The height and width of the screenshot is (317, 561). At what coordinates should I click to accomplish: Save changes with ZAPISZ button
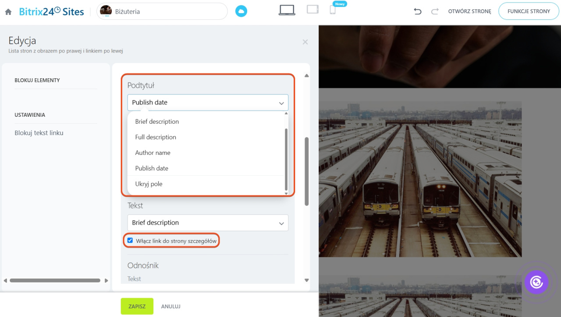137,307
